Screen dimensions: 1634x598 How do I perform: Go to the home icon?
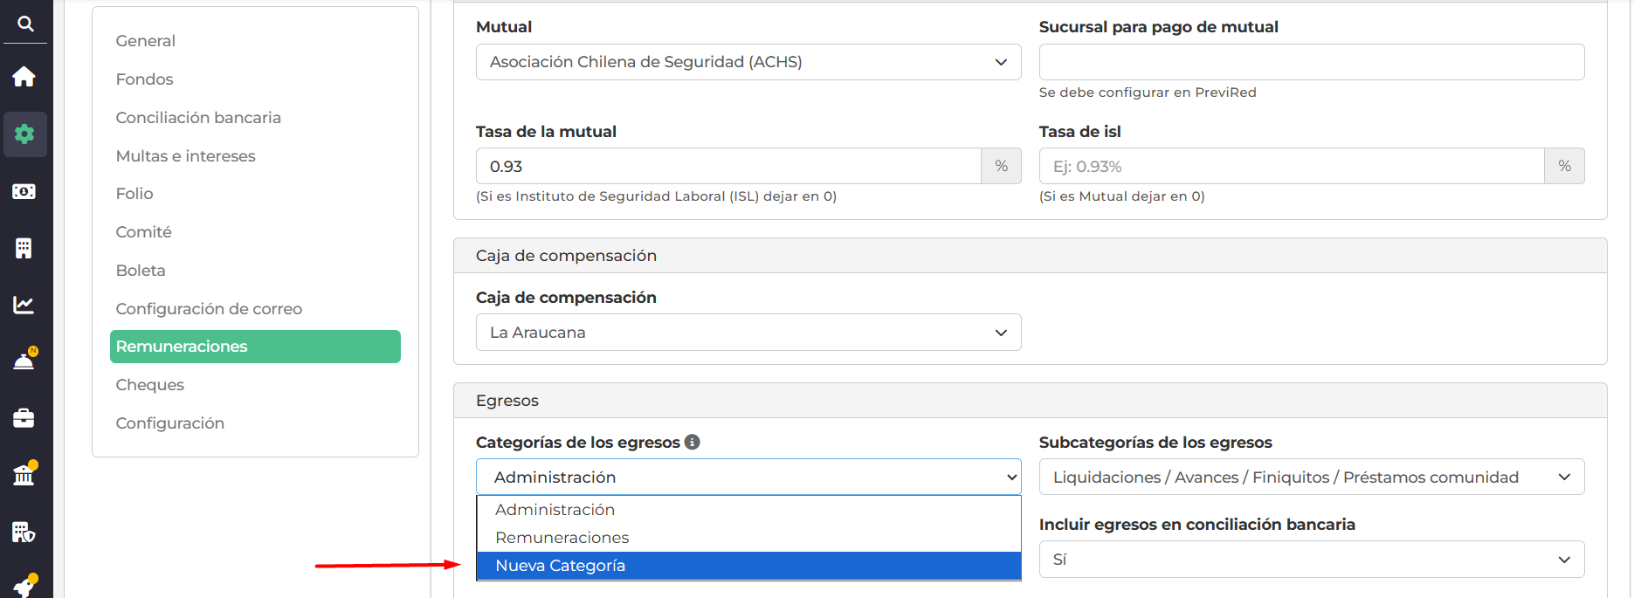pos(24,77)
